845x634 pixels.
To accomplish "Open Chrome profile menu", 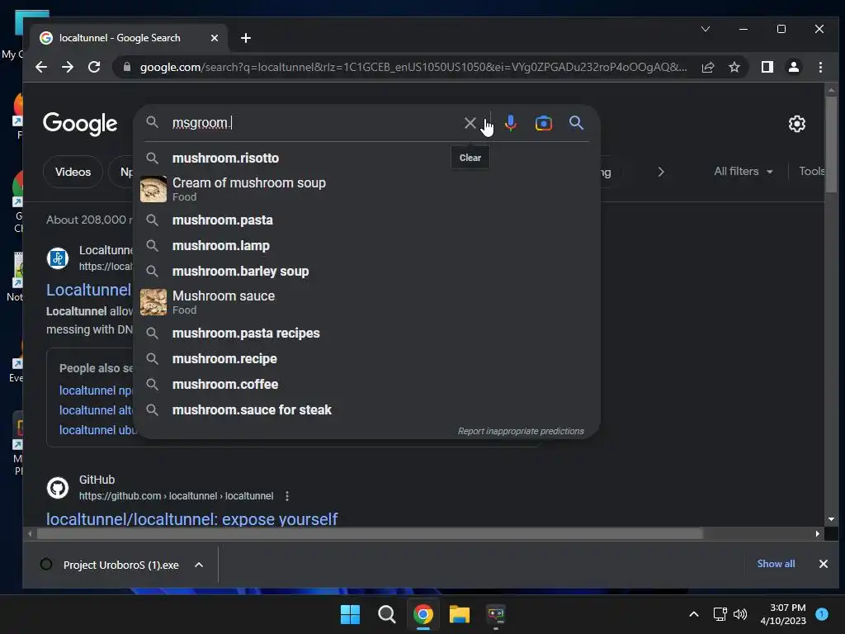I will (x=793, y=67).
